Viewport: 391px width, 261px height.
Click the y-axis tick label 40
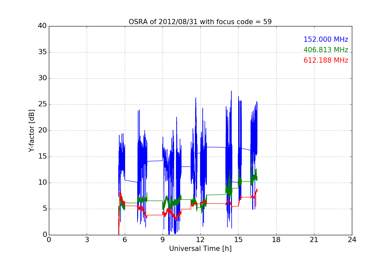click(x=42, y=26)
